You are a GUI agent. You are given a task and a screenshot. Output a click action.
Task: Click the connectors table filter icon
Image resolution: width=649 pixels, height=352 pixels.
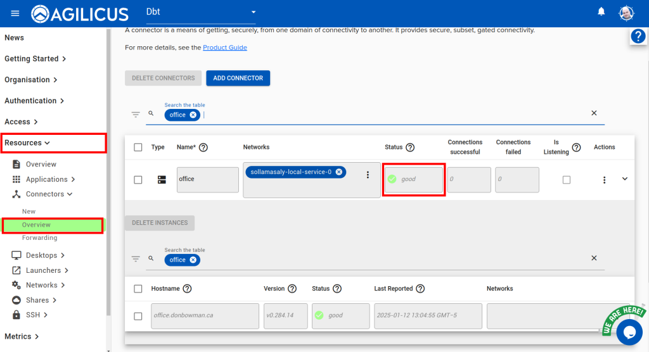coord(136,115)
